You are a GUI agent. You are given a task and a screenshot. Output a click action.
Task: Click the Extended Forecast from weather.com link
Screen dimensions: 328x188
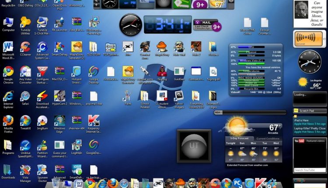pyautogui.click(x=248, y=165)
